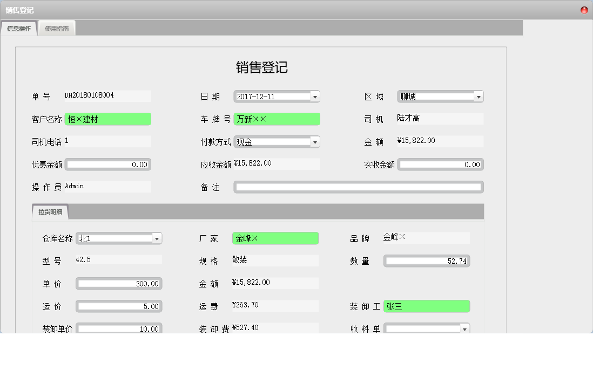This screenshot has height=384, width=593.
Task: Select the 装卸单价 field showing 10.00
Action: pos(119,328)
